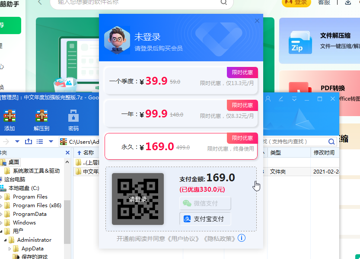360x259 pixels.
Task: Select the 永久 169.0 lifetime plan
Action: [x=181, y=147]
